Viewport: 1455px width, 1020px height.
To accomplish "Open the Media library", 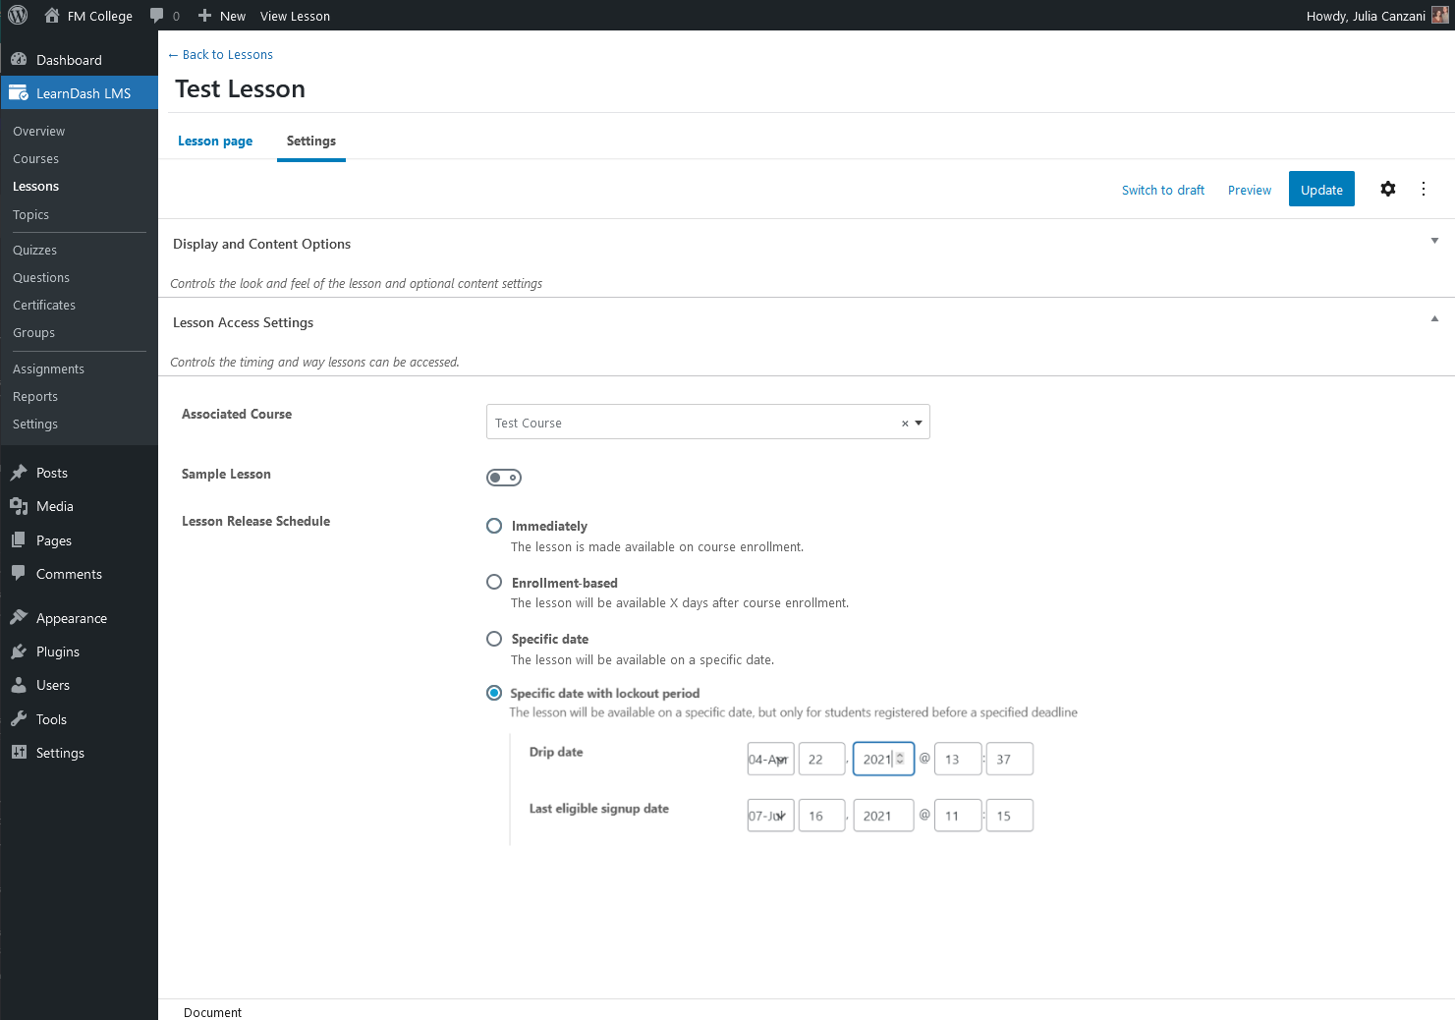I will coord(53,506).
